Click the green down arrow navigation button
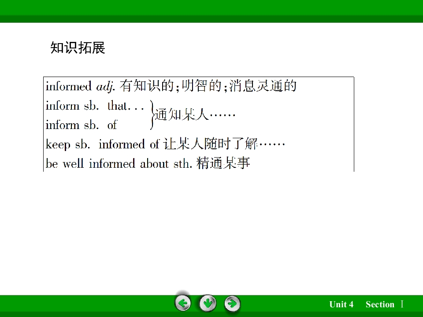Screen dimensions: 423x317 (208, 303)
